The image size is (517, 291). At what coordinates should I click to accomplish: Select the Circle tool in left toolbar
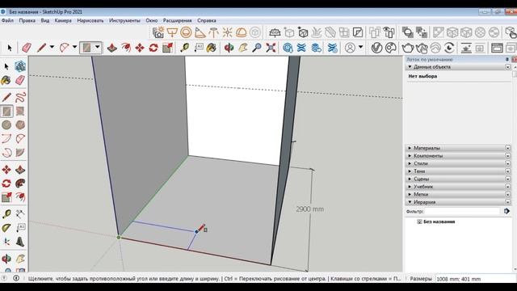[x=6, y=125]
